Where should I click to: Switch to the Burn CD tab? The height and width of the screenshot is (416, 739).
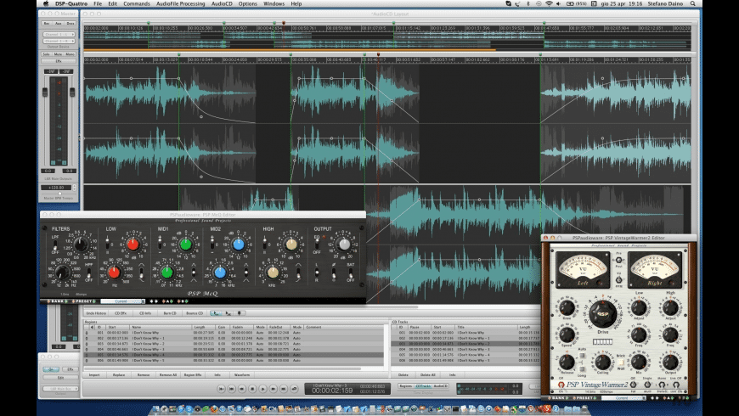[x=170, y=313]
